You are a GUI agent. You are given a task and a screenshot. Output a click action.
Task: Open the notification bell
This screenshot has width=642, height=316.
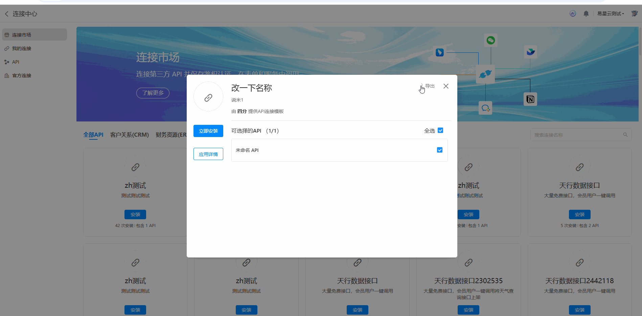586,14
